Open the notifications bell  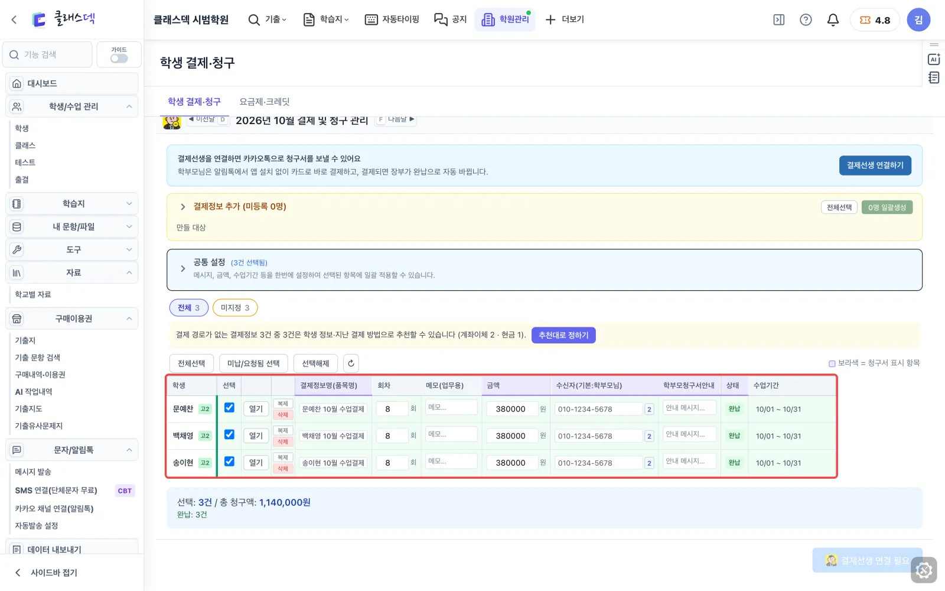833,20
